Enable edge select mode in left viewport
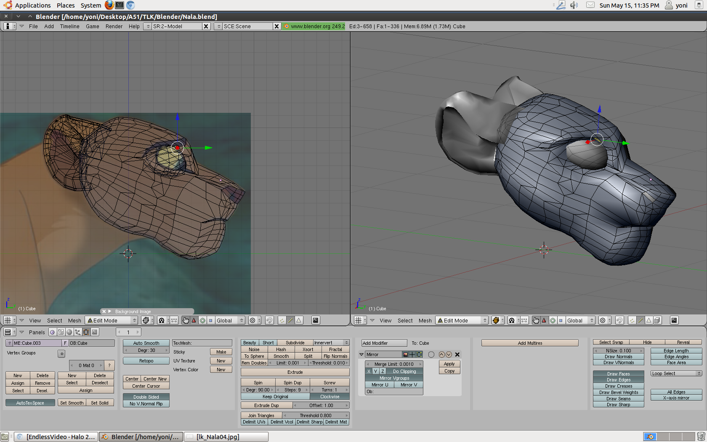707x442 pixels. (290, 320)
